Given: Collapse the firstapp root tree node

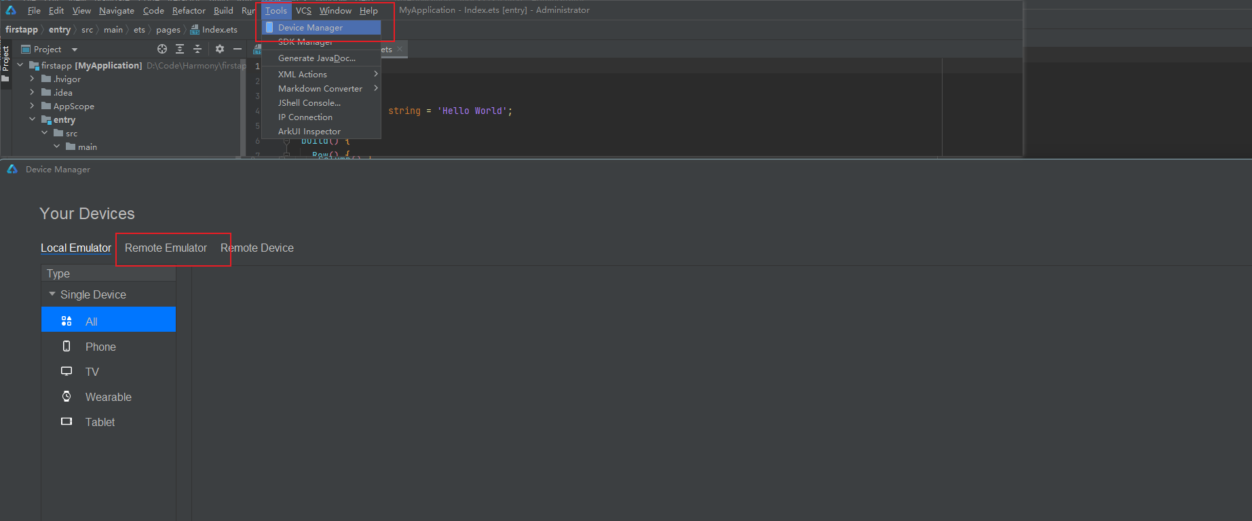Looking at the screenshot, I should (20, 65).
